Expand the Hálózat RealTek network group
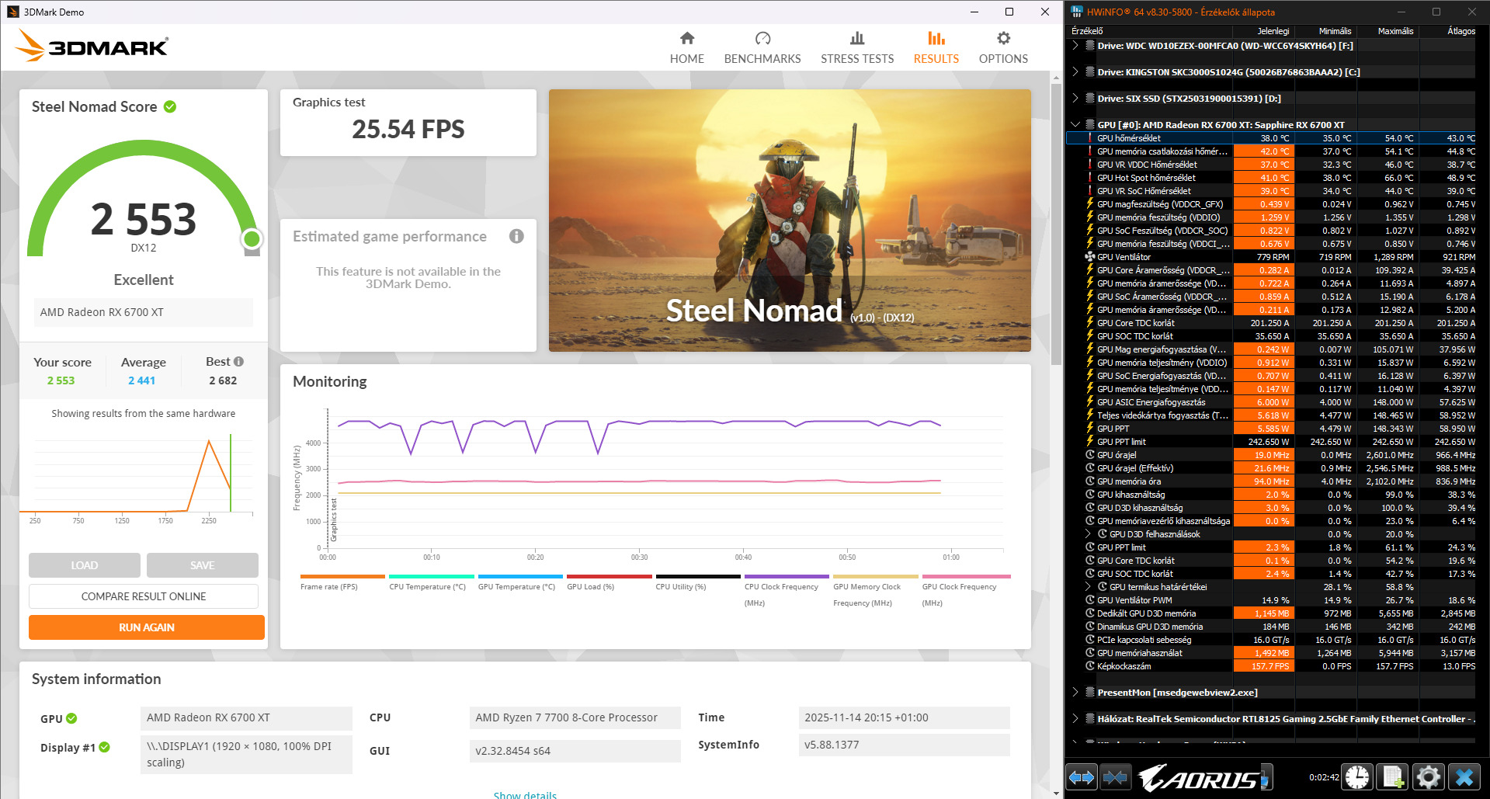 click(x=1075, y=719)
